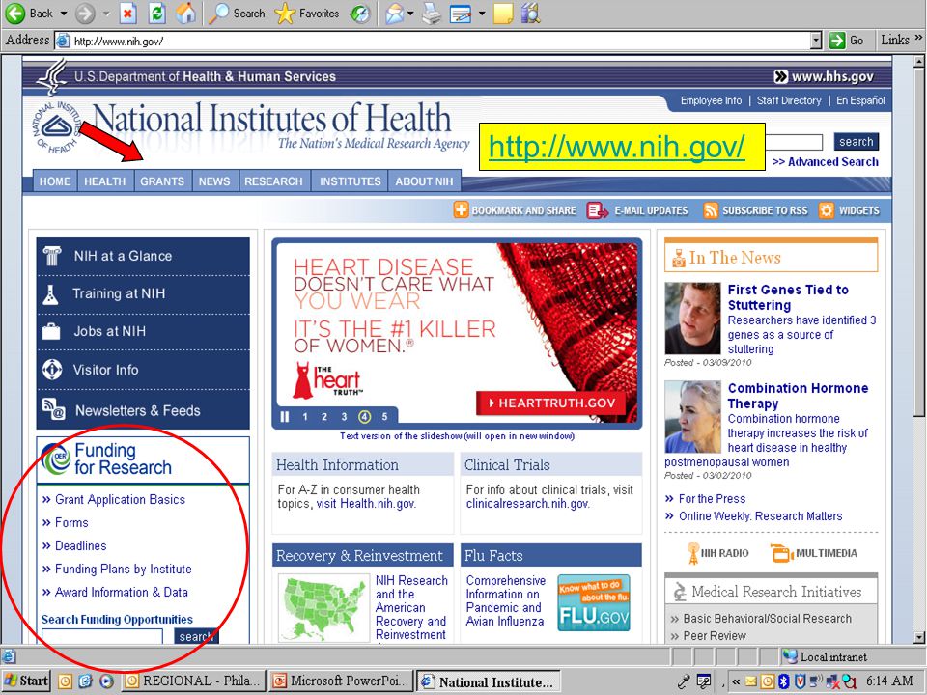Screen dimensions: 927x695
Task: Click the NIH at a Glance column icon
Action: coord(51,256)
